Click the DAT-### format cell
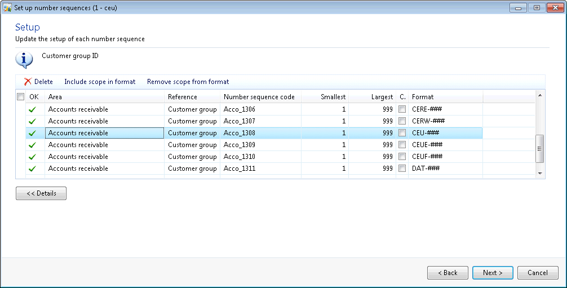Image resolution: width=567 pixels, height=288 pixels. click(445, 169)
